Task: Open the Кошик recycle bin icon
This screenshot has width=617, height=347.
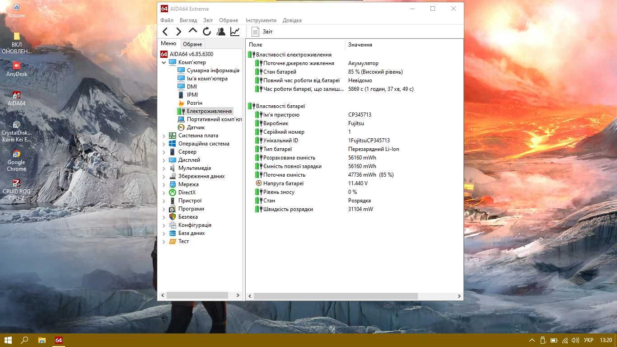Action: [17, 11]
